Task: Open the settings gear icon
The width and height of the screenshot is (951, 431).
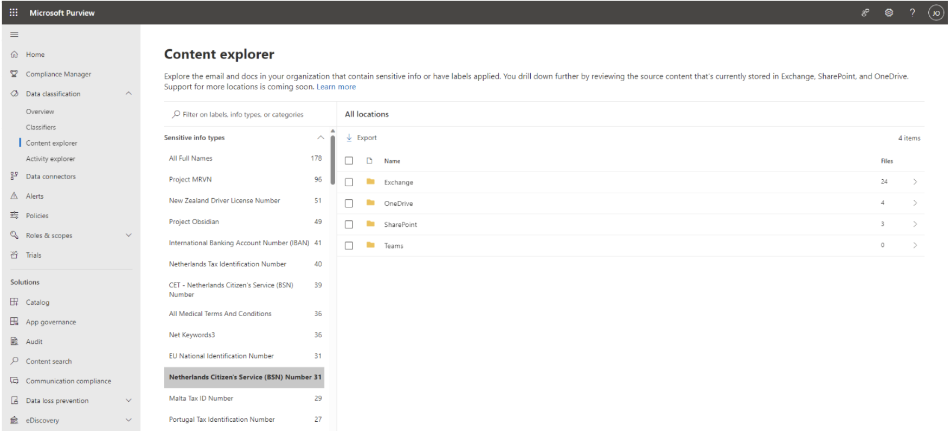Action: click(x=889, y=12)
